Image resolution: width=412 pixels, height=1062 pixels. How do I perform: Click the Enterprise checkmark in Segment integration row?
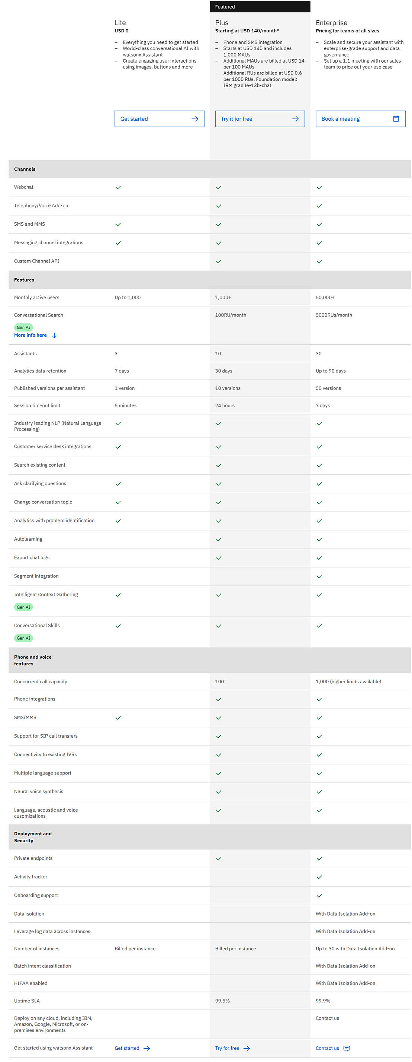coord(319,576)
